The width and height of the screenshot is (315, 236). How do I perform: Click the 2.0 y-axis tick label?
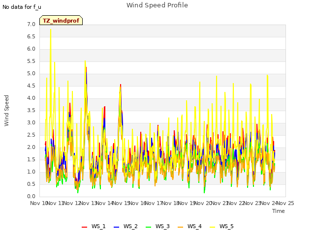(x=31, y=147)
